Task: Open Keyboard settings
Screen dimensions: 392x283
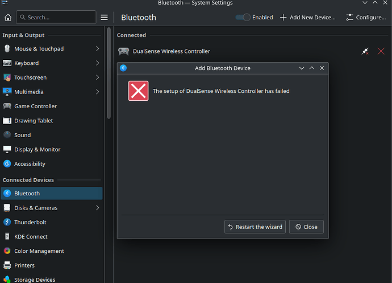Action: click(x=52, y=63)
